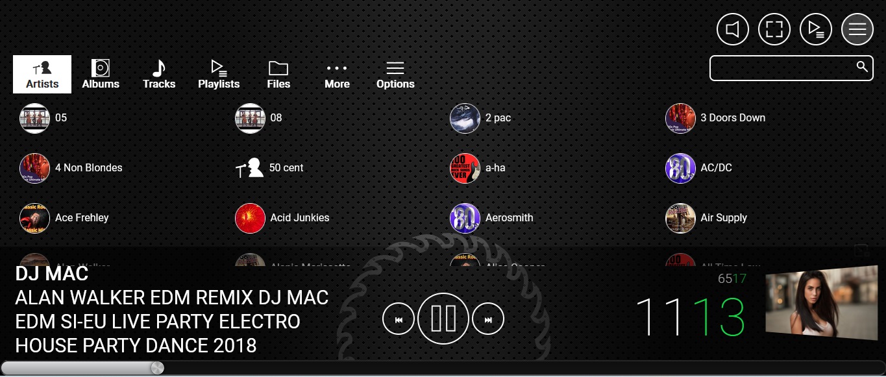Image resolution: width=886 pixels, height=377 pixels.
Task: Click the magnifier search icon
Action: click(x=862, y=66)
